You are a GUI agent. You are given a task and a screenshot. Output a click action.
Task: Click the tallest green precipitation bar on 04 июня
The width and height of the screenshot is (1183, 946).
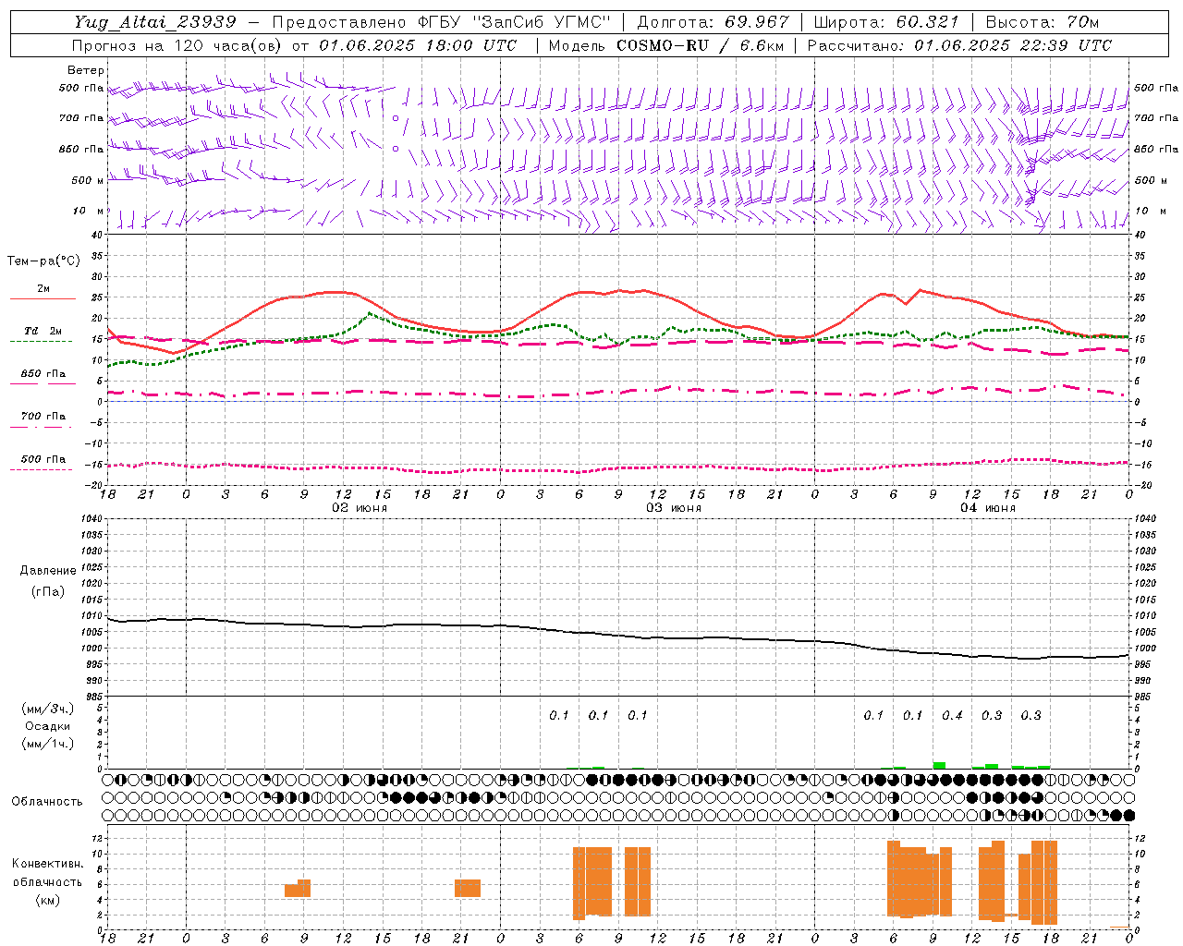939,765
